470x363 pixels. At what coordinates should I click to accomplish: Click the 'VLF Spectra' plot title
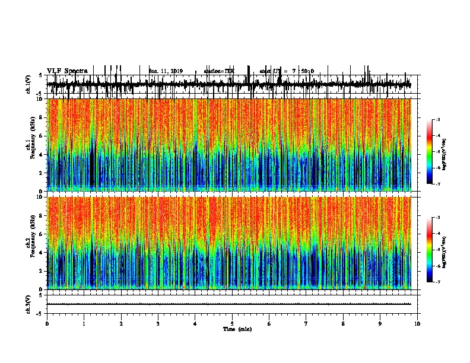pos(67,71)
